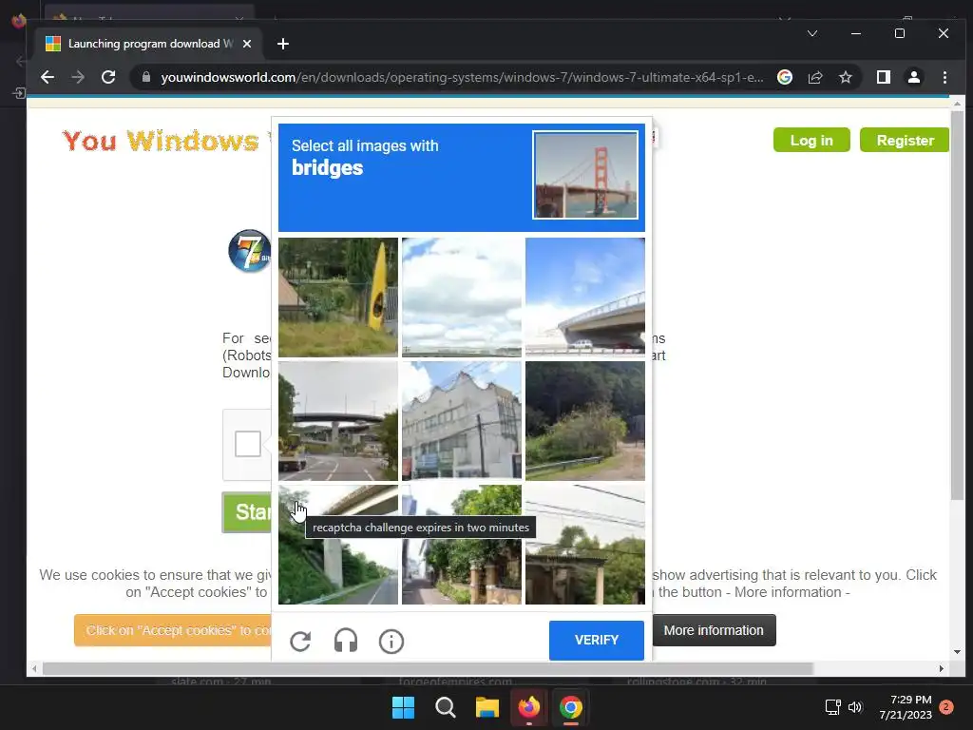The image size is (973, 730).
Task: Click the green Start Download button
Action: [x=247, y=512]
